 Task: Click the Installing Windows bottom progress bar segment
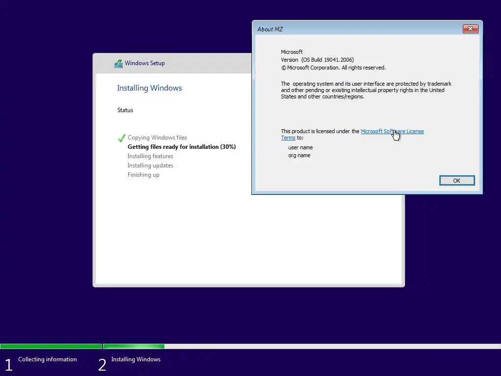tap(301, 346)
